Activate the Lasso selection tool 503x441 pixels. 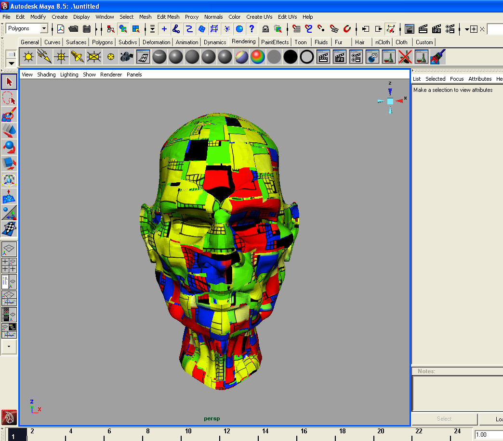(x=9, y=98)
